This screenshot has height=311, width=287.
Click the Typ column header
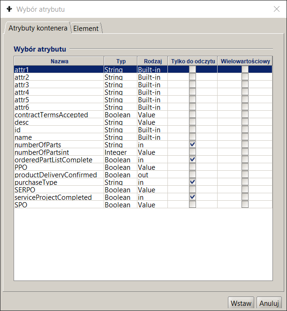coord(121,61)
